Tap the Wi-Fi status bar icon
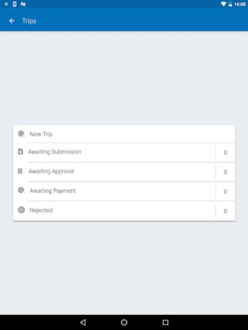 (x=223, y=4)
